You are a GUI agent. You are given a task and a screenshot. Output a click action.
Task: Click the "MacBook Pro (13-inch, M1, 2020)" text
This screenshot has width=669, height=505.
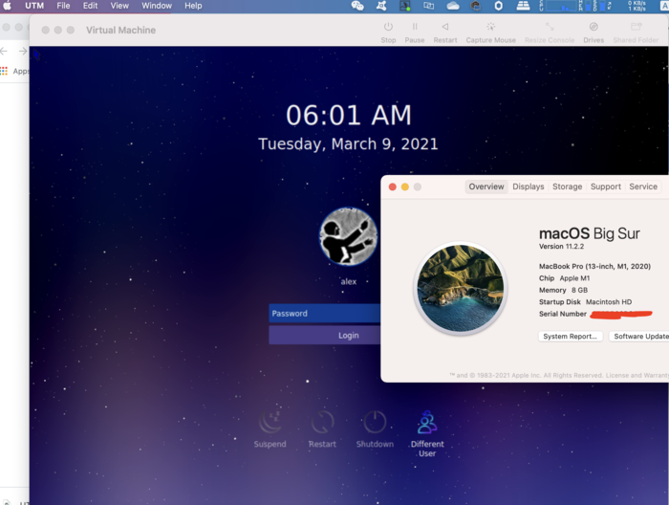pyautogui.click(x=594, y=267)
